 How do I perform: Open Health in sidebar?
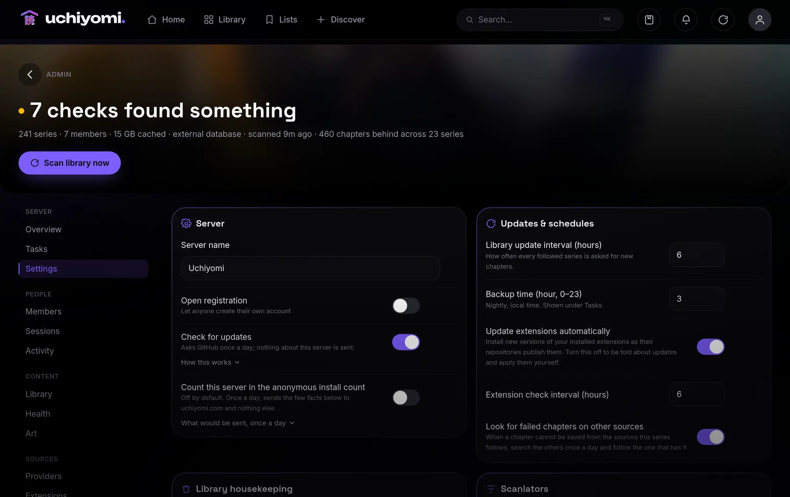(83, 414)
